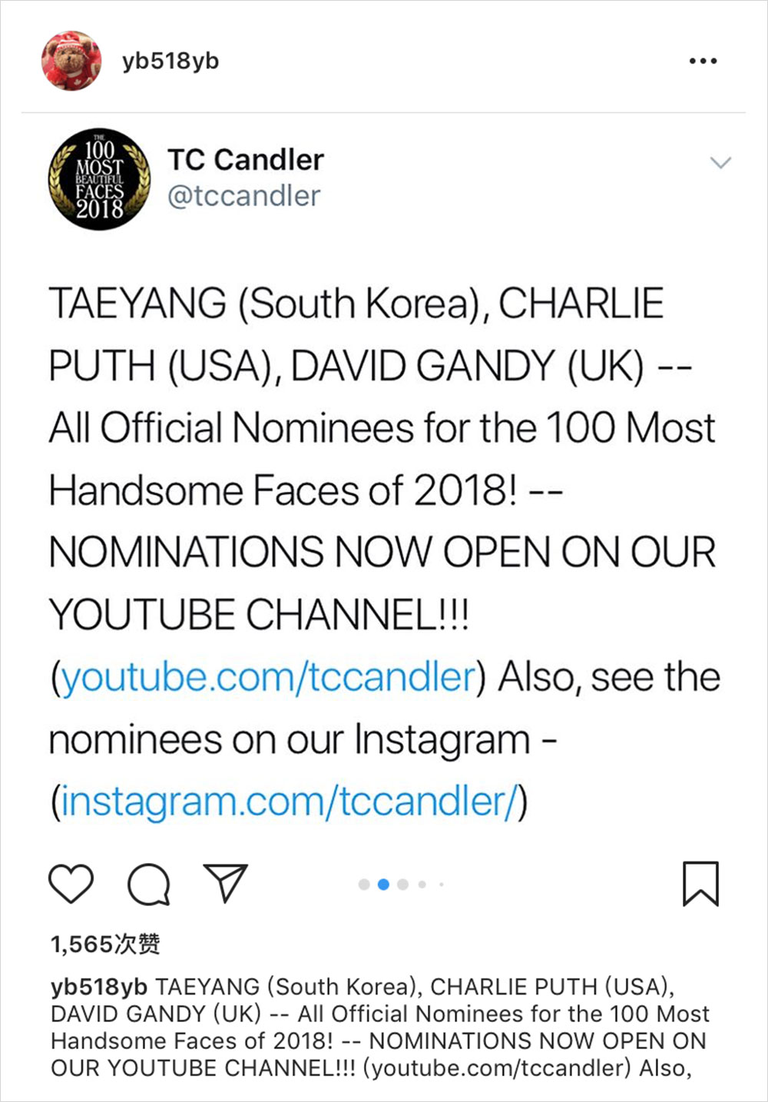The width and height of the screenshot is (768, 1102).
Task: Tap the yb518yb username in the header
Action: point(170,61)
